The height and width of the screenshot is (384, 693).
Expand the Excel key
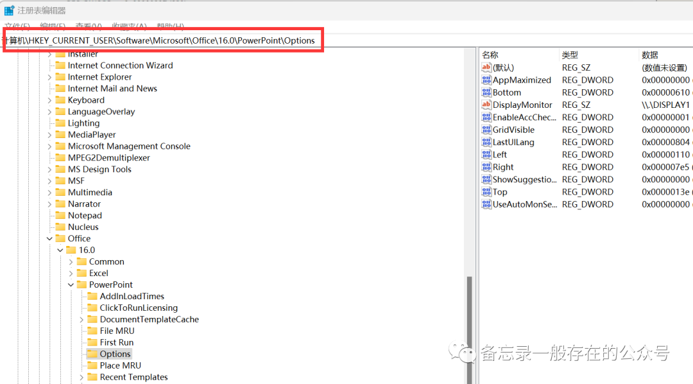[x=71, y=273]
